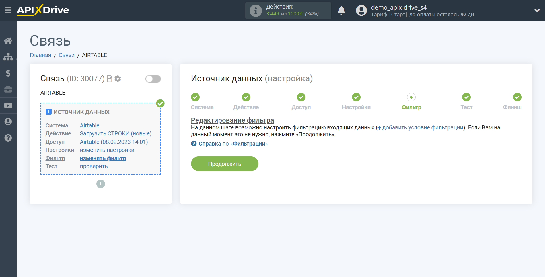Open video tutorials icon in sidebar
This screenshot has height=277, width=545.
(x=8, y=105)
